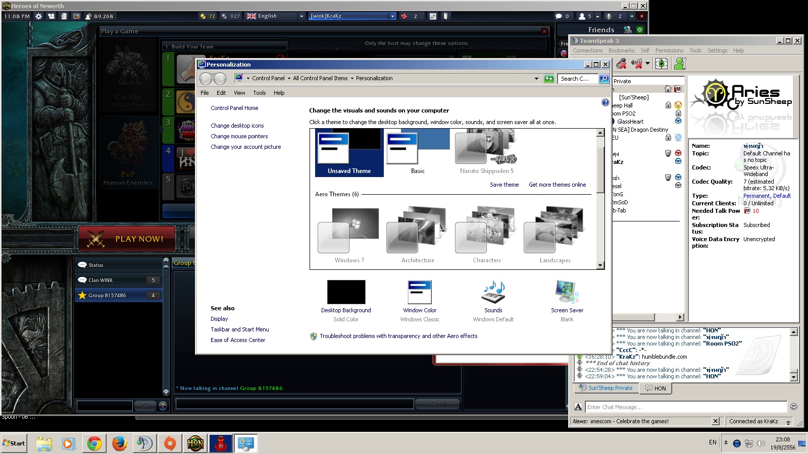Click Change desktop icons link
This screenshot has width=808, height=454.
(237, 126)
